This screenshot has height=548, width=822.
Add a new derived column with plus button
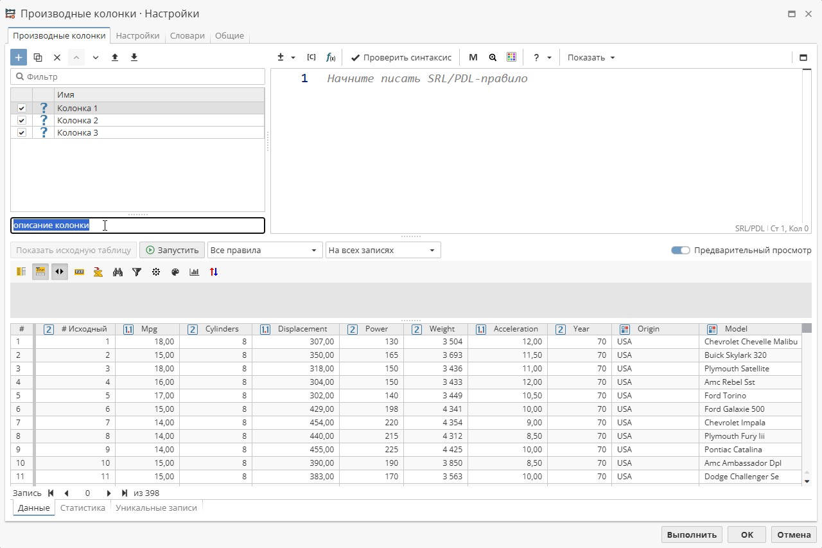[19, 57]
